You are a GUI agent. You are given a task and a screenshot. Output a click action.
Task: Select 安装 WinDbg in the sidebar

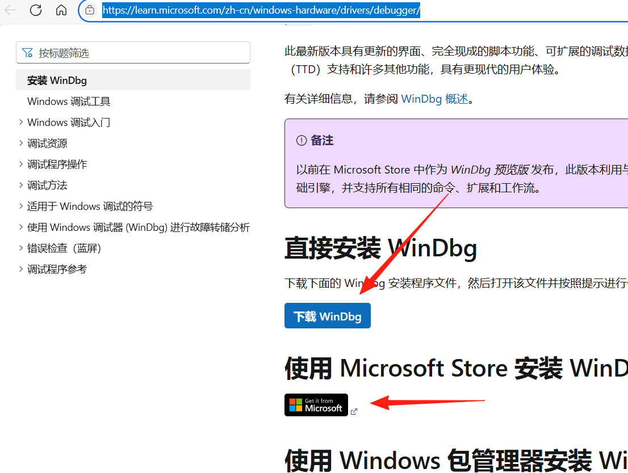pyautogui.click(x=57, y=81)
